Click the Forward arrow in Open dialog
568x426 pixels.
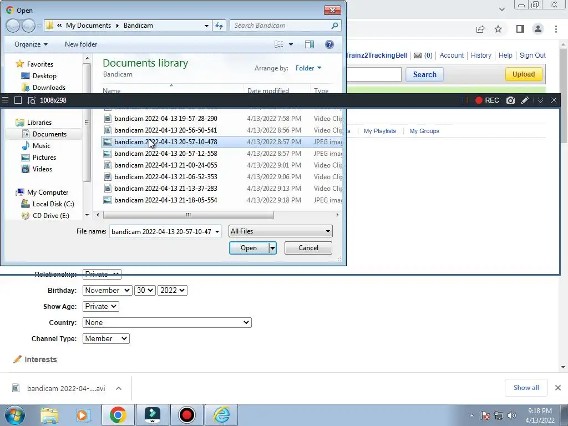tap(28, 26)
